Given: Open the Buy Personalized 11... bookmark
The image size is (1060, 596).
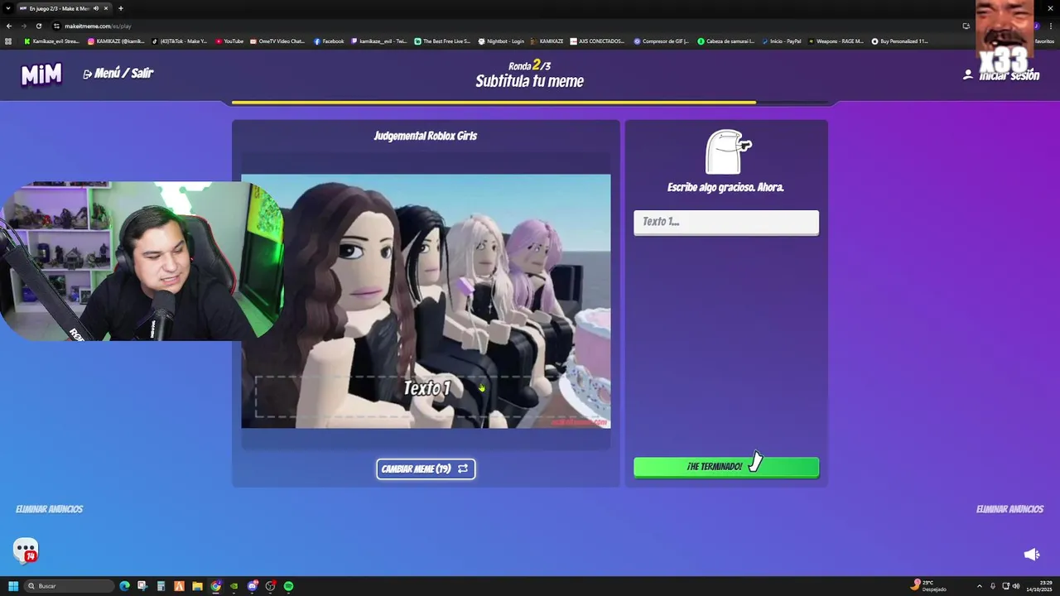Looking at the screenshot, I should 899,41.
